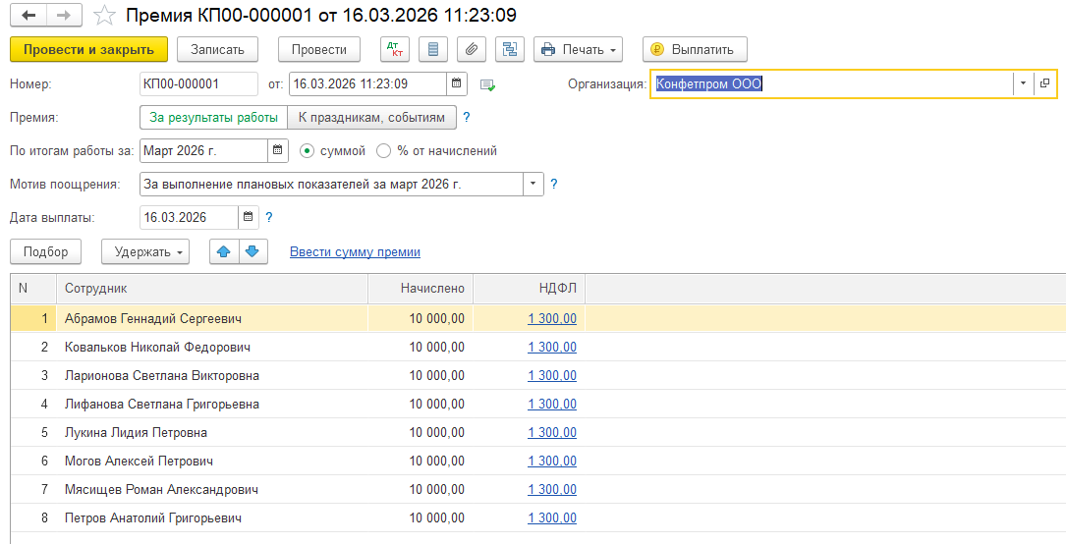Open related documents structure icon

[509, 49]
